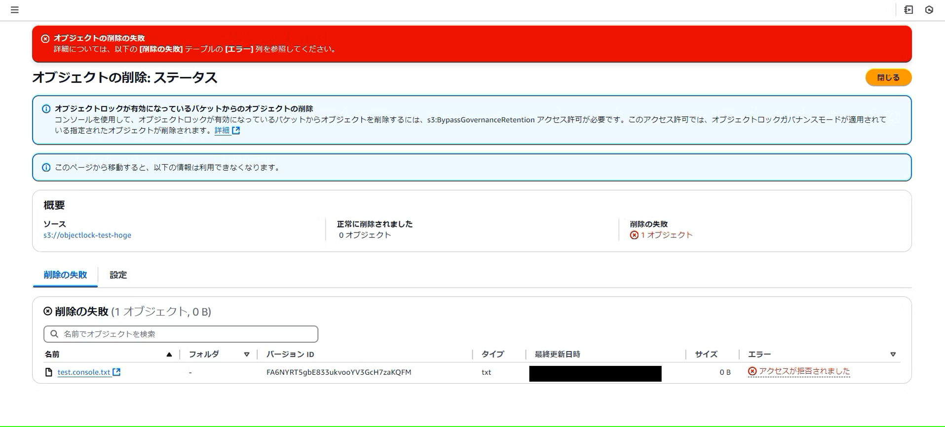945x427 pixels.
Task: Click the 0 オブジェクト successfully deleted count
Action: pos(365,235)
